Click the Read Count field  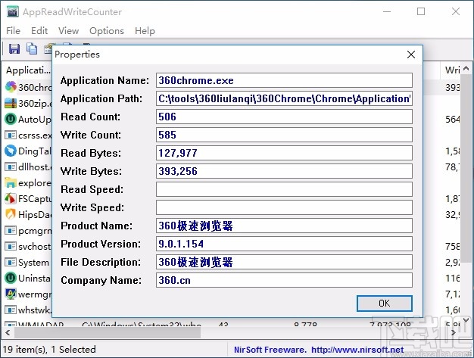(x=284, y=117)
